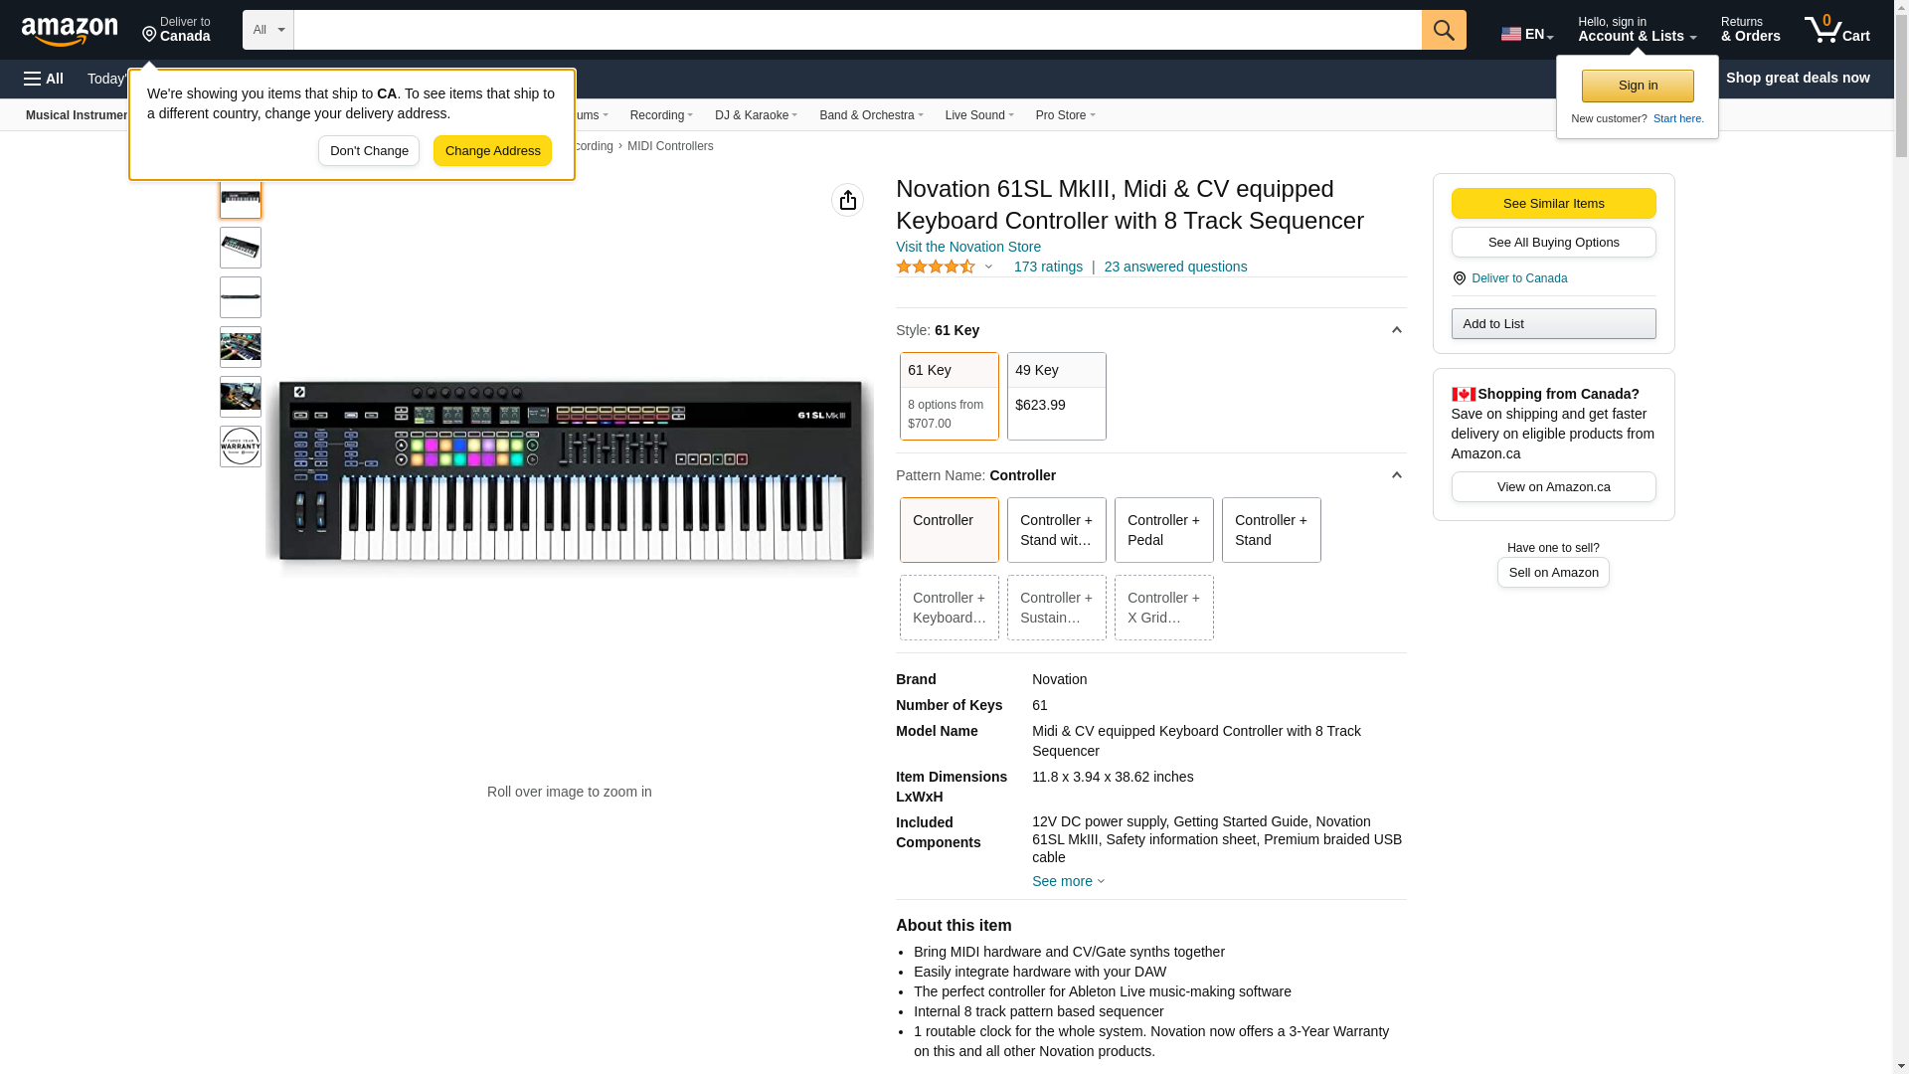Click the magnifying glass search button
1909x1074 pixels.
[x=1444, y=30]
